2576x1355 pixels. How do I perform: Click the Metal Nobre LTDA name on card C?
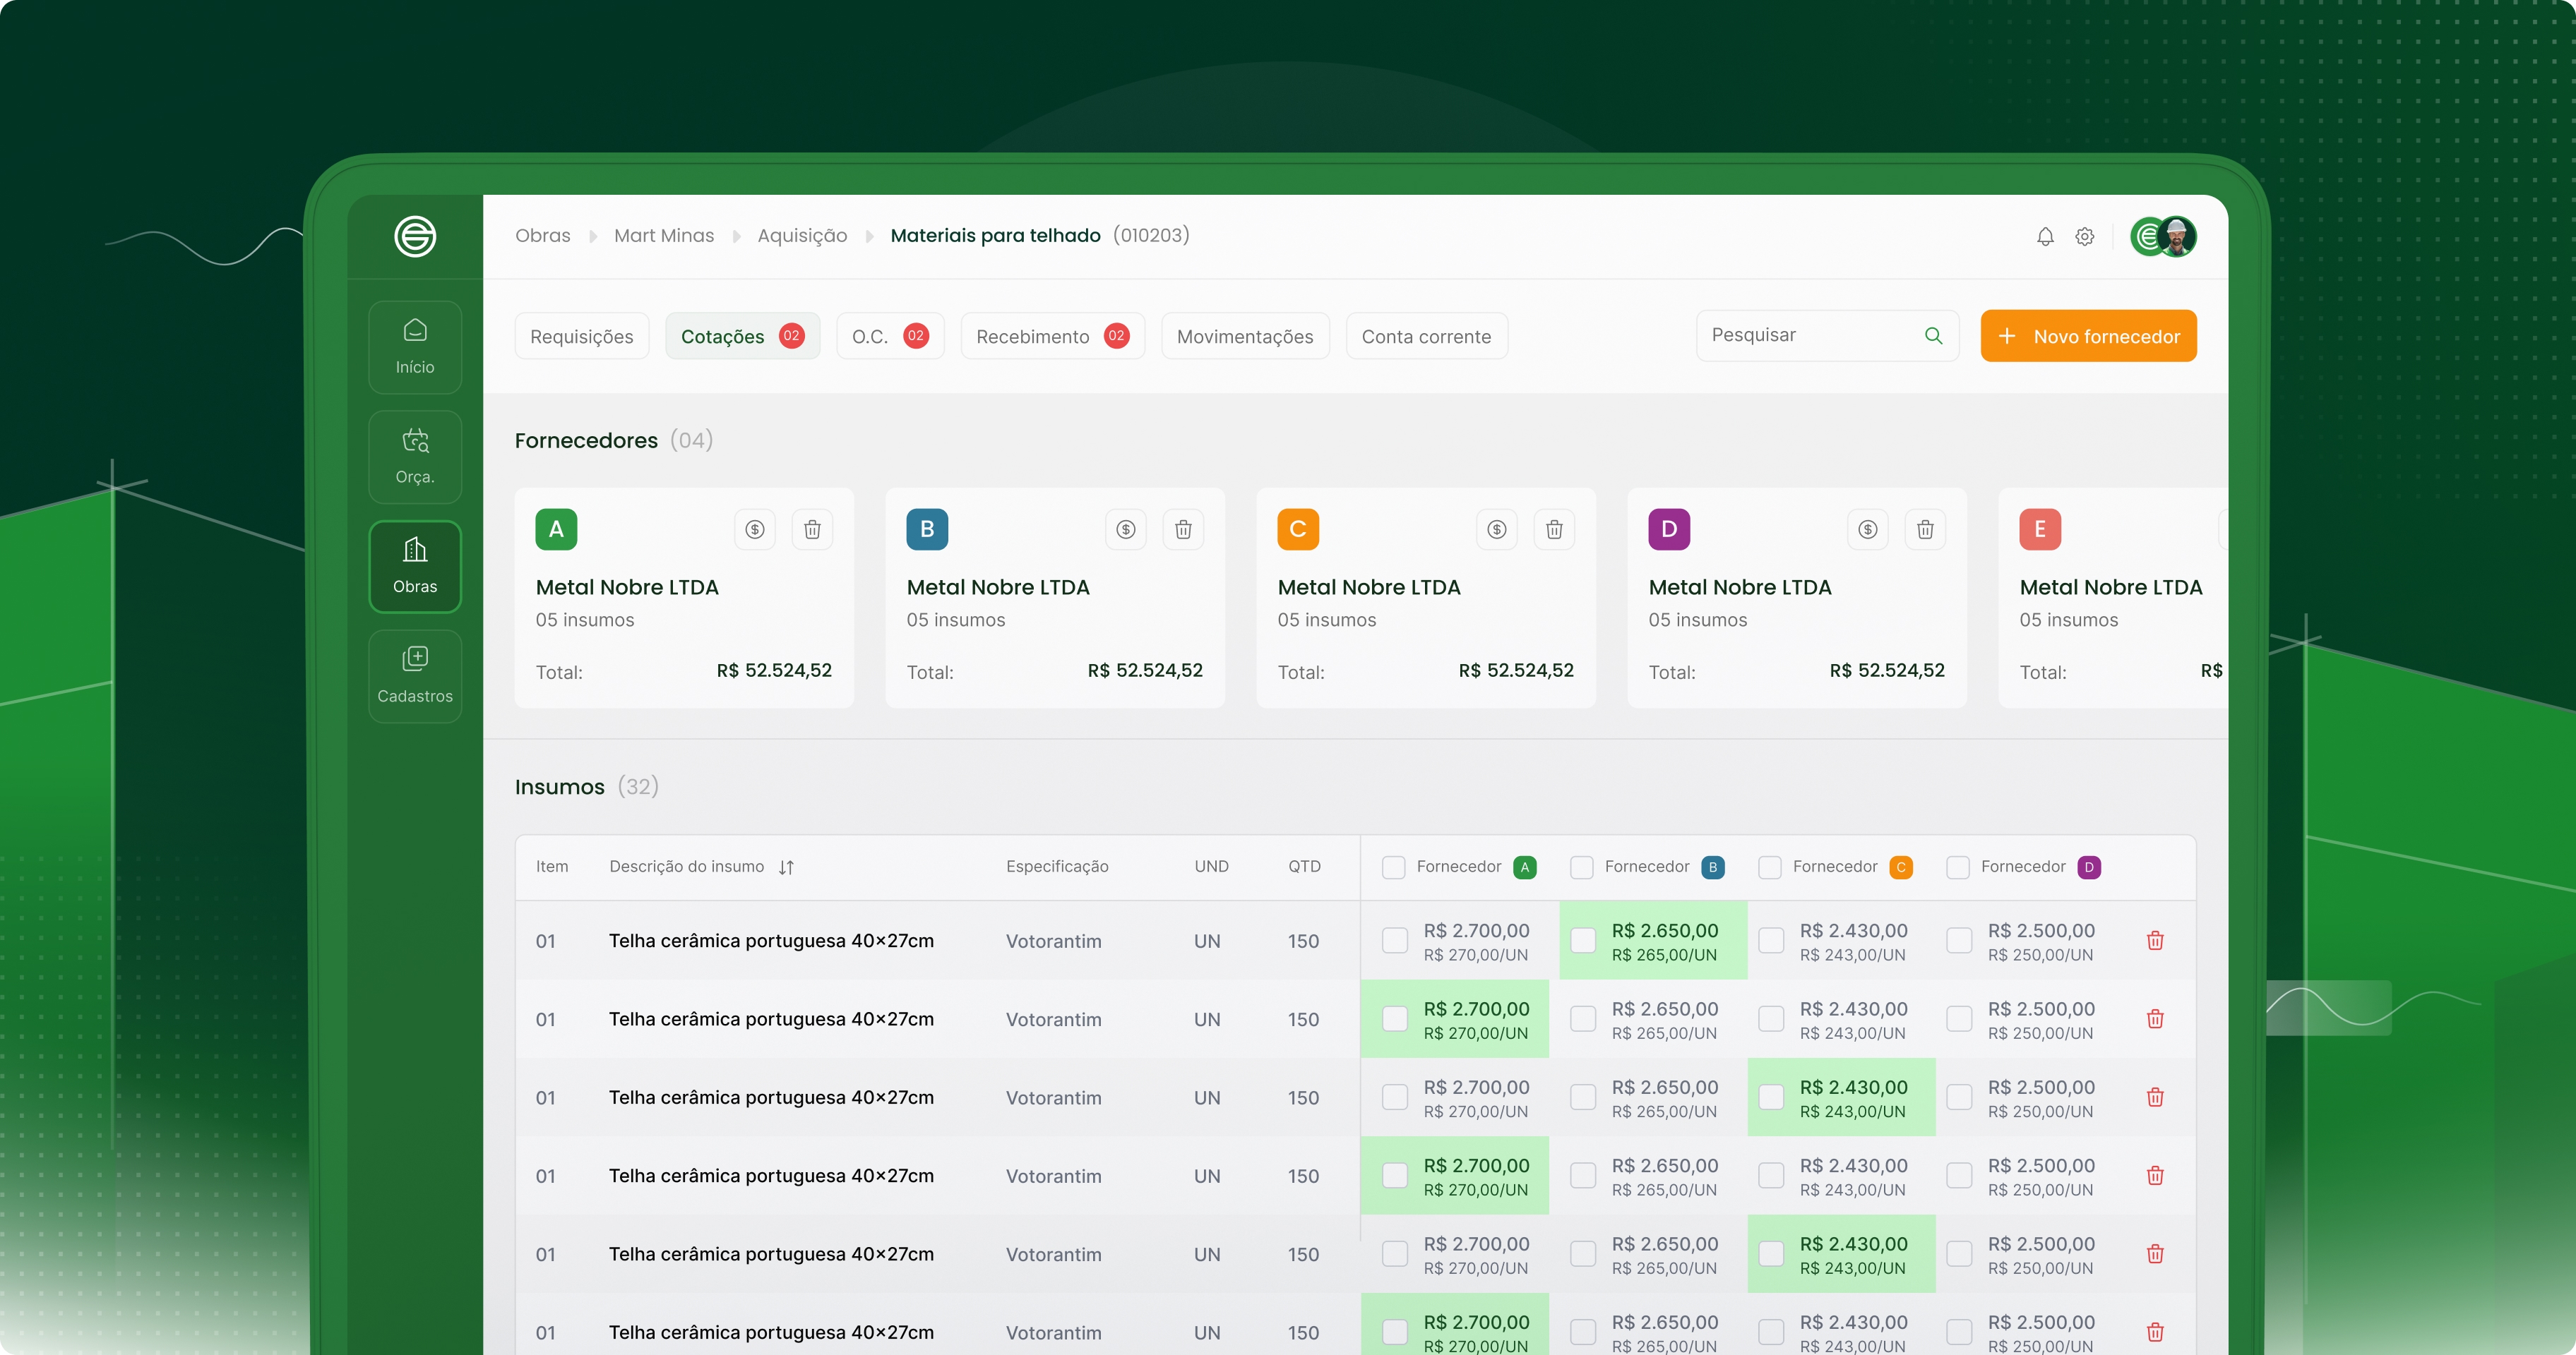1369,588
